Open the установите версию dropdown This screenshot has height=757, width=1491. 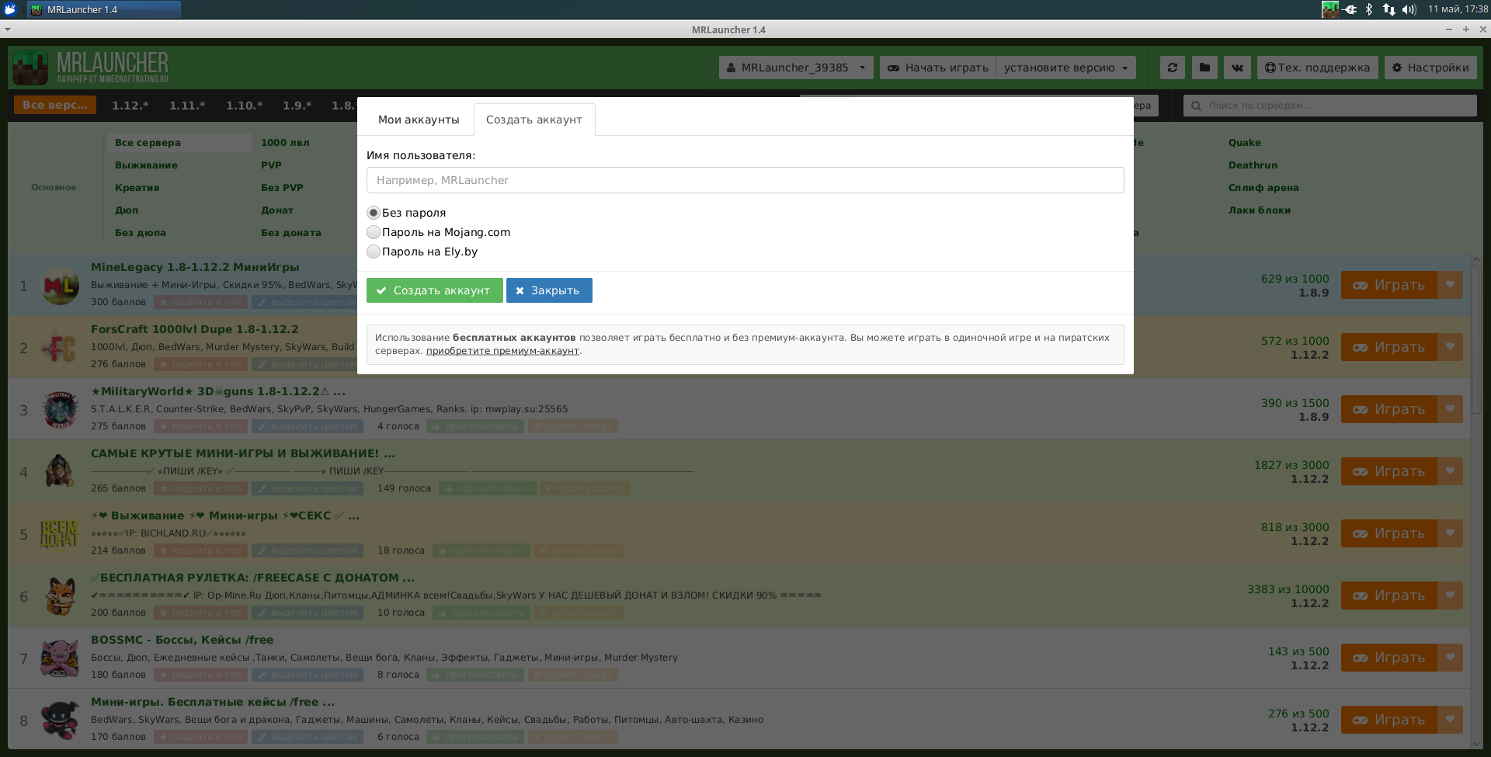point(1065,68)
